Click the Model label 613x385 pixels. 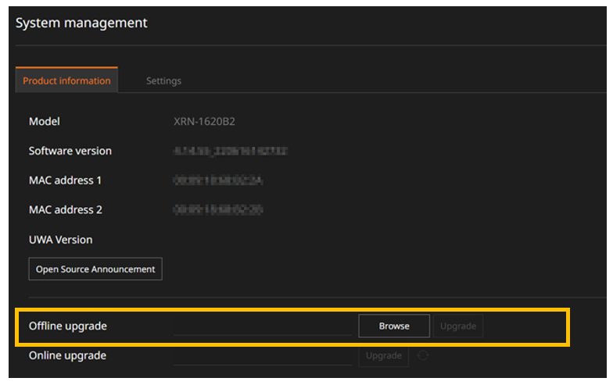[44, 122]
